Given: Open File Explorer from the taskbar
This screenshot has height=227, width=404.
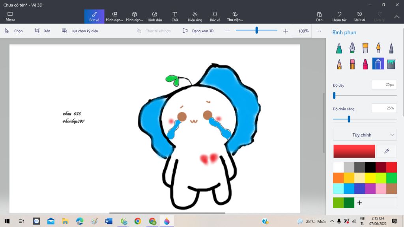Looking at the screenshot, I should (x=65, y=221).
